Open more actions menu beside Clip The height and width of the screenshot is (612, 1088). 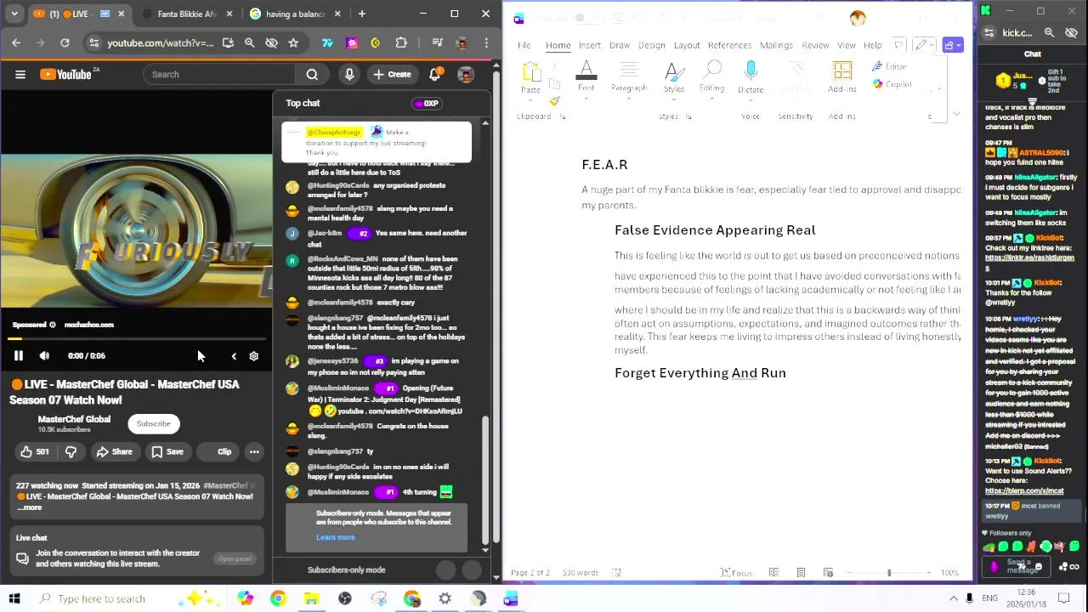(254, 451)
